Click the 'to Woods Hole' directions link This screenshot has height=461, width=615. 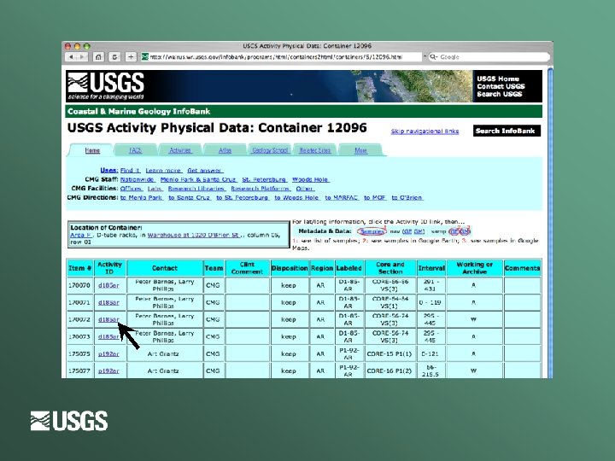tap(297, 197)
